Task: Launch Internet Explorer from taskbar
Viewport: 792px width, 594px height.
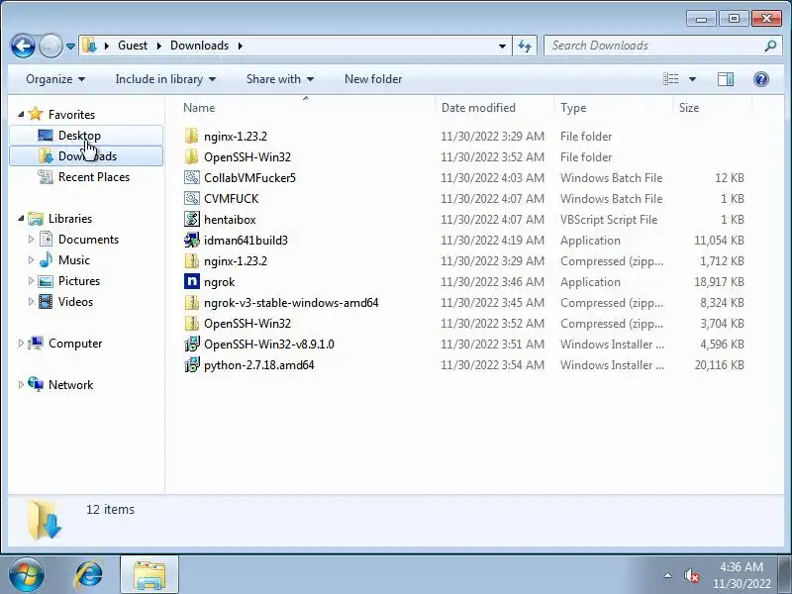Action: tap(89, 575)
